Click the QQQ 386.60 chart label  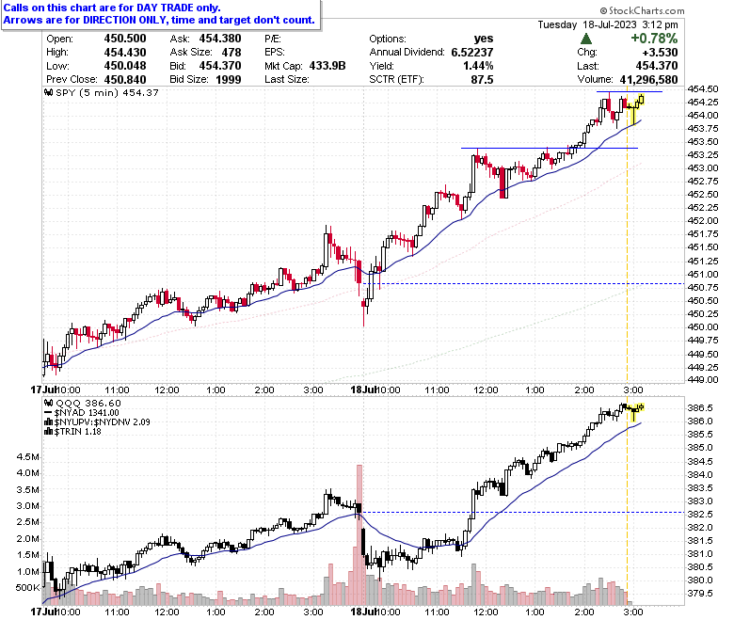pyautogui.click(x=88, y=403)
